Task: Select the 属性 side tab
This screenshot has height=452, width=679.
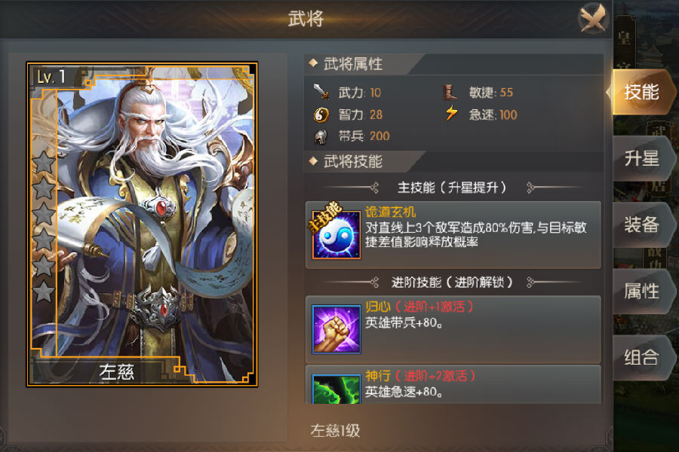Action: click(x=642, y=292)
